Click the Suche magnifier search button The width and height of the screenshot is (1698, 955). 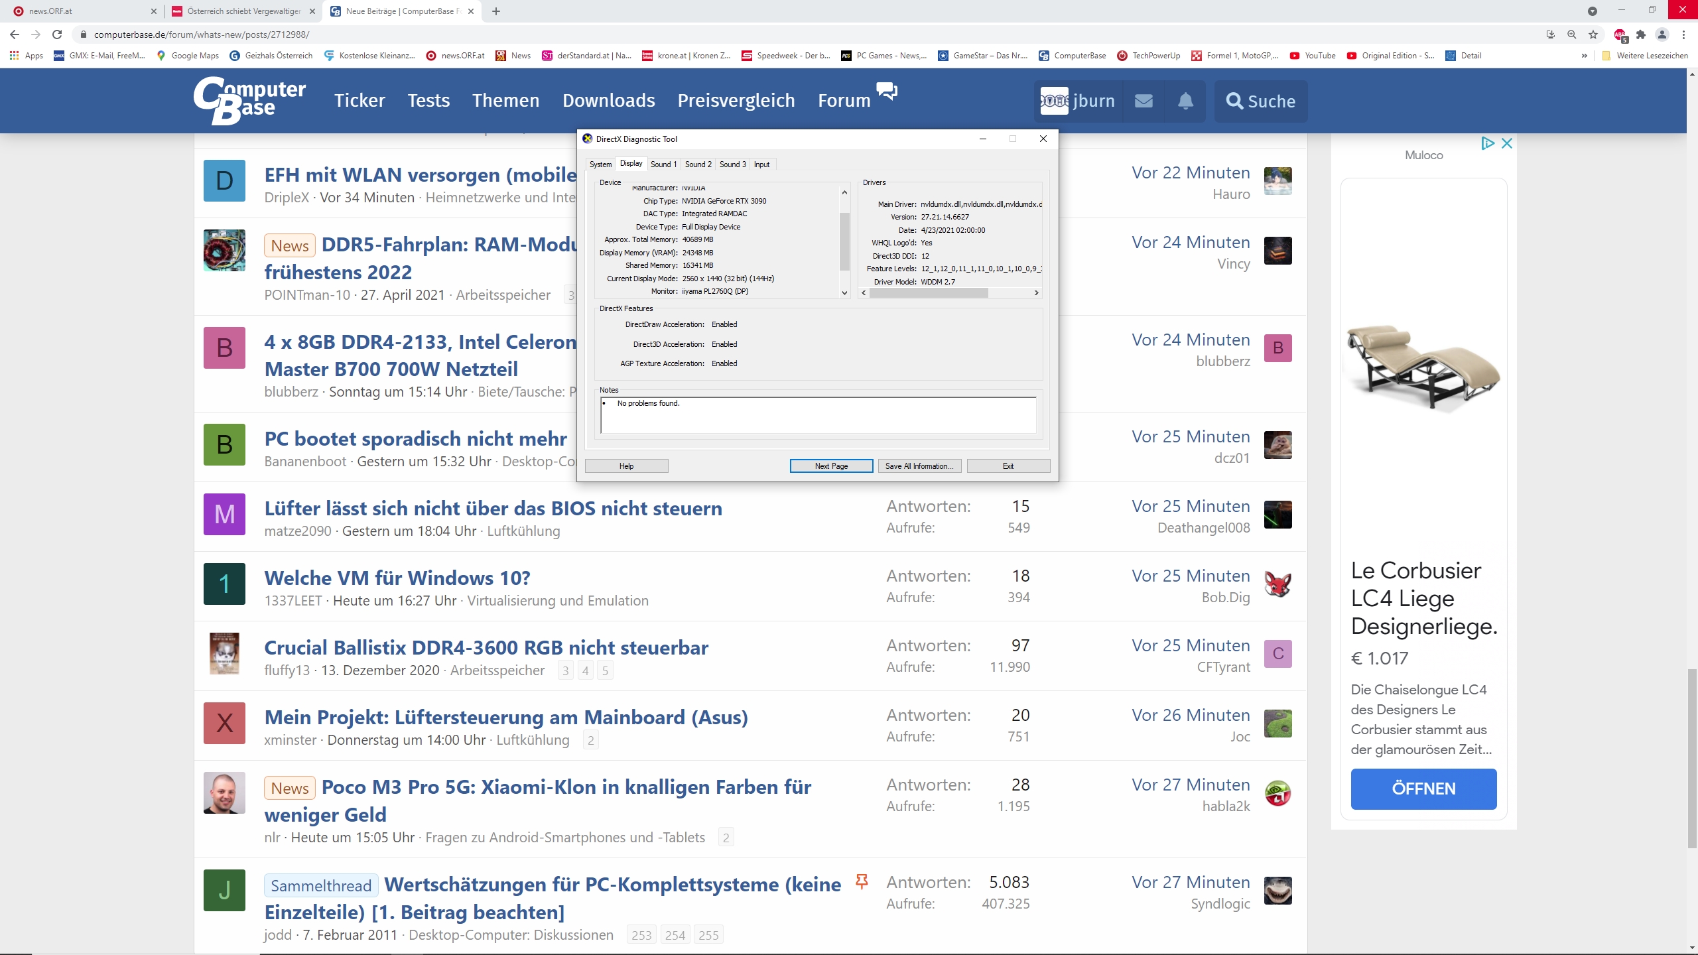point(1260,101)
